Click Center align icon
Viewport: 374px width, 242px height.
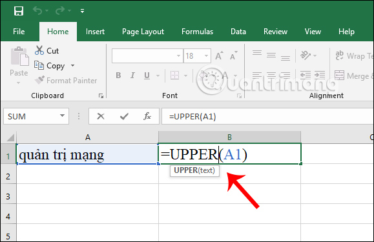point(271,76)
